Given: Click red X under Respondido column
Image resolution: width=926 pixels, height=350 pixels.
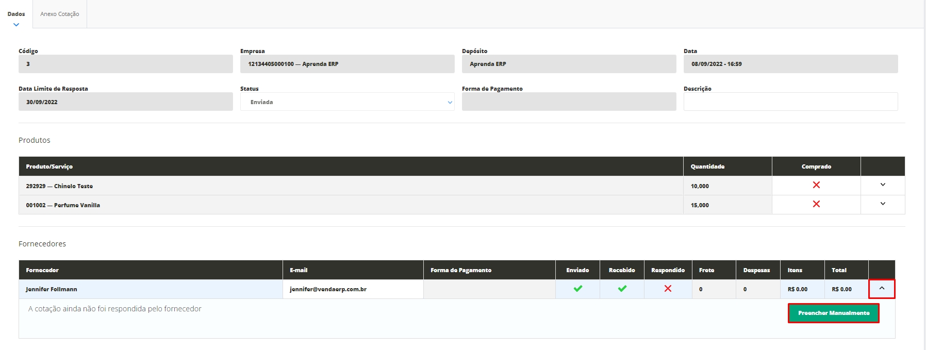Looking at the screenshot, I should 668,289.
